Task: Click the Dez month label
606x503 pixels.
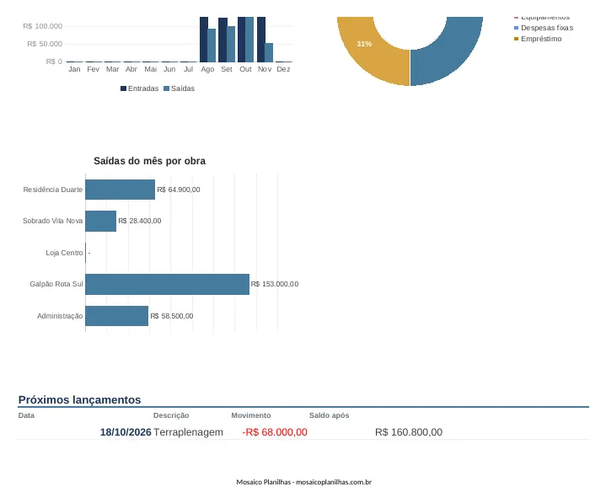Action: pos(283,69)
